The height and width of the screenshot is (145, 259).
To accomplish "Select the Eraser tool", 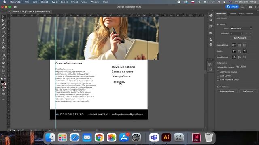I will coord(3,48).
